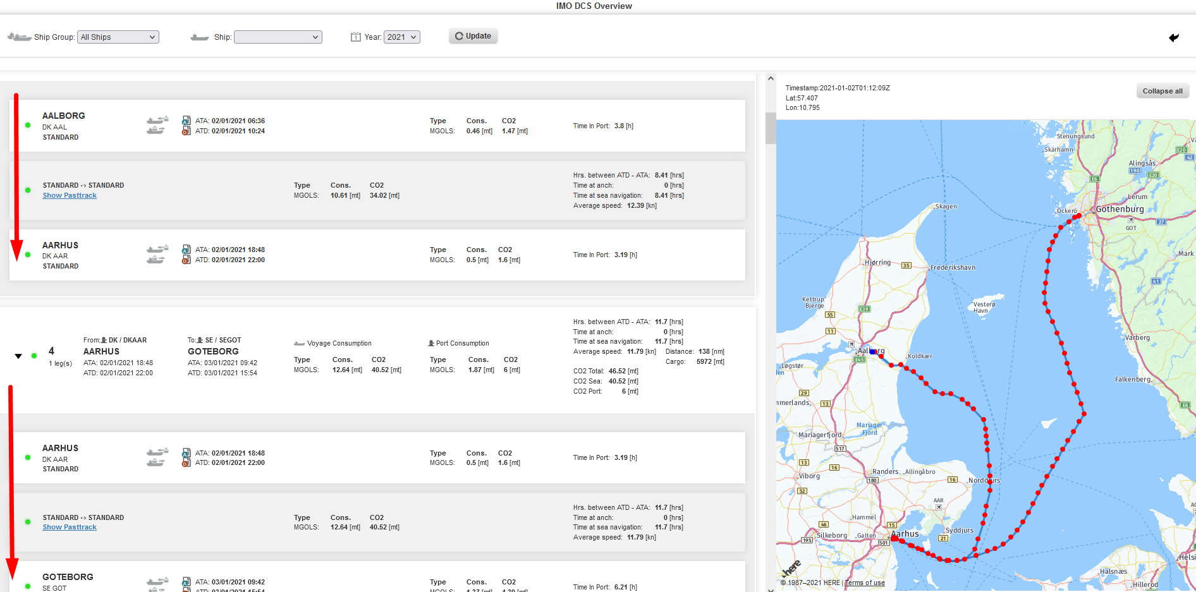Click the single ship icon beside Ship label
Viewport: 1196px width, 592px height.
pos(200,37)
